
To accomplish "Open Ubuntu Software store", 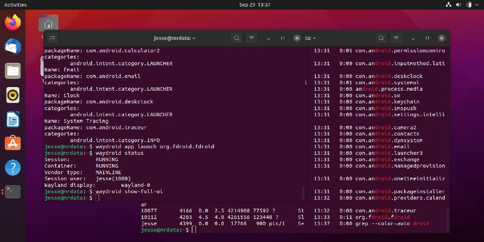I will coord(13,143).
